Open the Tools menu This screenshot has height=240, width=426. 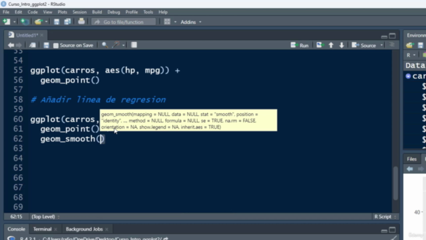point(148,12)
